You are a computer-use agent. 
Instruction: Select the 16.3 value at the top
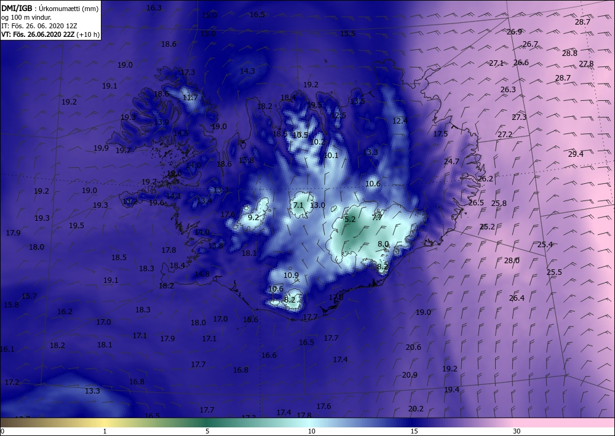point(154,7)
